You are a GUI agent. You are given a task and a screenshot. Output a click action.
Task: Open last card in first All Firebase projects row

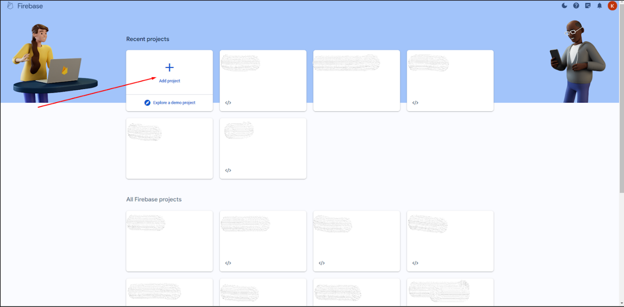click(450, 241)
